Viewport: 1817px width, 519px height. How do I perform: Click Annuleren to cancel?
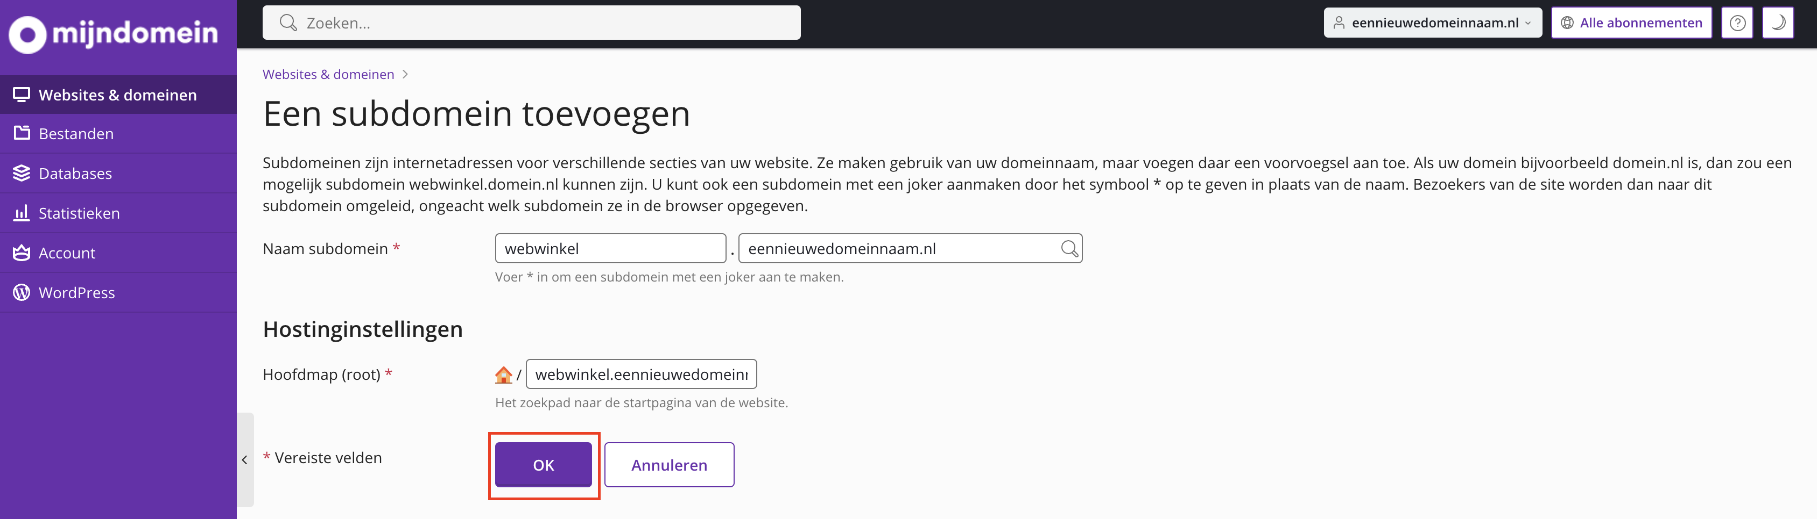(668, 465)
